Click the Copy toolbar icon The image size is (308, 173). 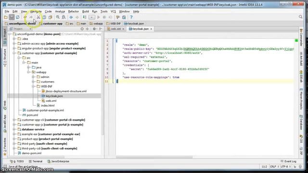click(x=44, y=17)
